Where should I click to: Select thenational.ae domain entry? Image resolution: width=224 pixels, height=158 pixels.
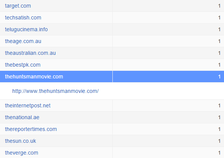pyautogui.click(x=22, y=117)
